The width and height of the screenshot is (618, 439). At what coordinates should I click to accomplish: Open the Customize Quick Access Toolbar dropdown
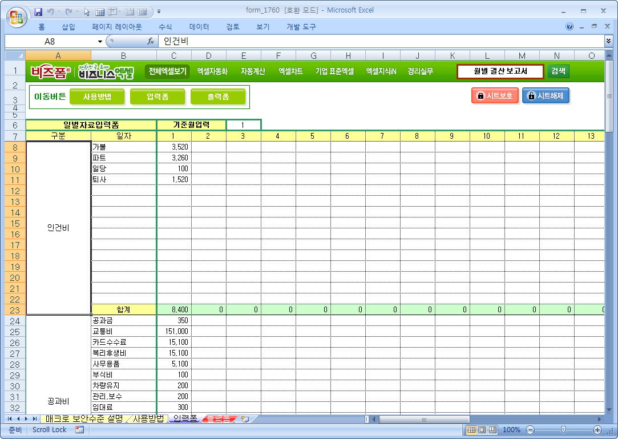(159, 11)
